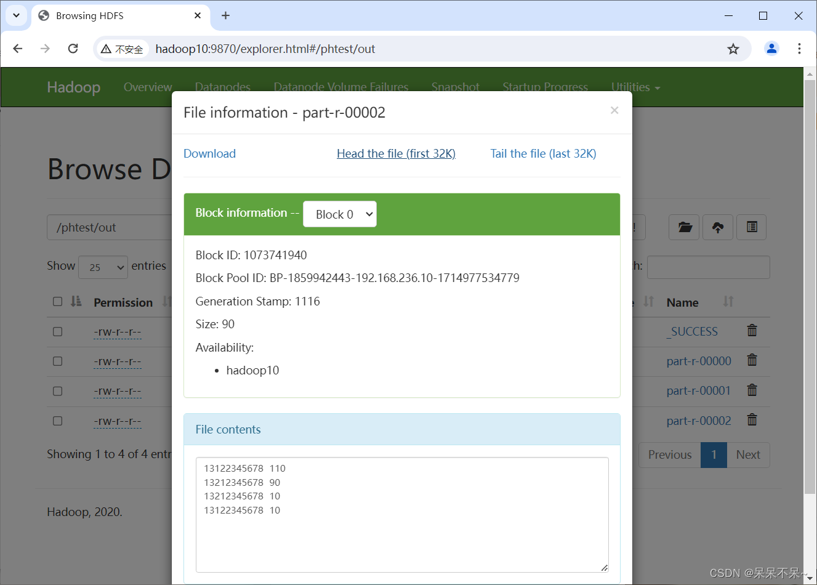Bookmark this page with the star icon
817x585 pixels.
(x=733, y=49)
